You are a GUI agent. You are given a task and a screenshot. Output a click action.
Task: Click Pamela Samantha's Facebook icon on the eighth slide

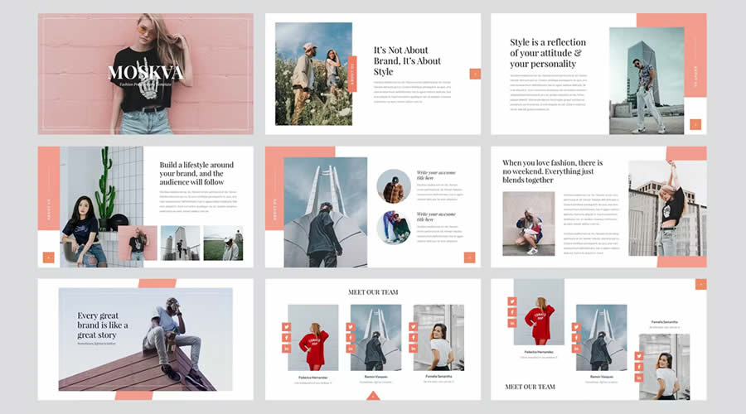[413, 338]
